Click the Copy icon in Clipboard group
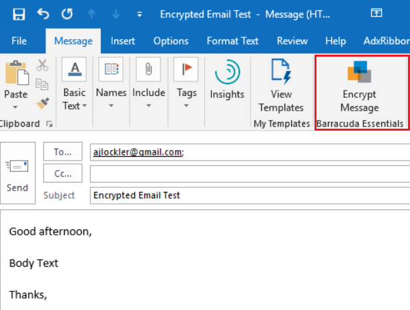Image resolution: width=410 pixels, height=310 pixels. point(42,84)
